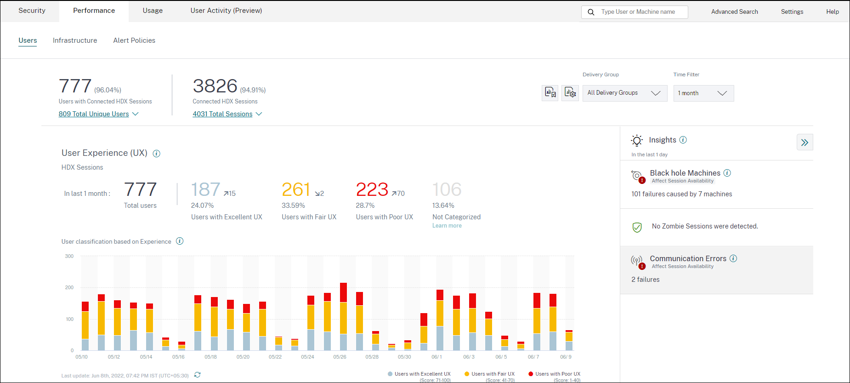Screen dimensions: 850x383
Task: Click info icon next to User Experience (UX)
Action: tap(156, 154)
